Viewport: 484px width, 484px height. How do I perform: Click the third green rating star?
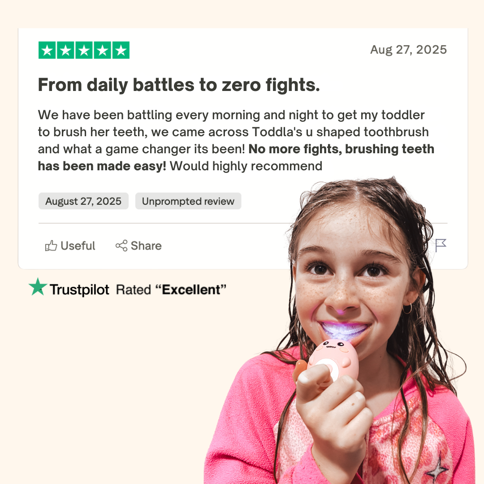(x=84, y=50)
